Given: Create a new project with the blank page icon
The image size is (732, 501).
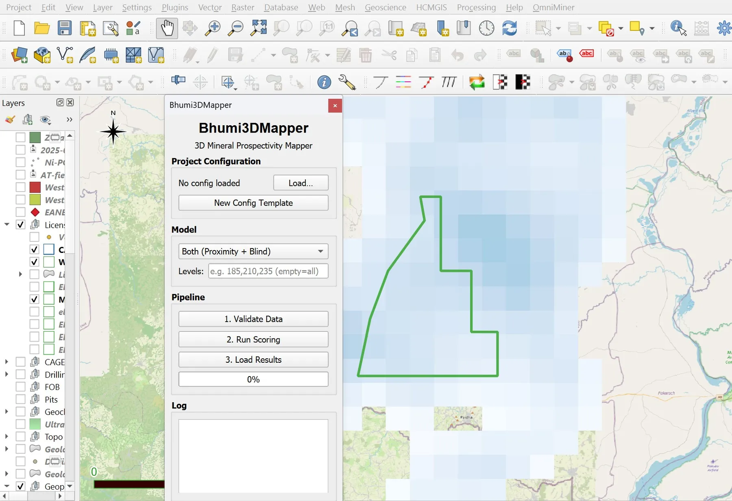Looking at the screenshot, I should pos(19,28).
